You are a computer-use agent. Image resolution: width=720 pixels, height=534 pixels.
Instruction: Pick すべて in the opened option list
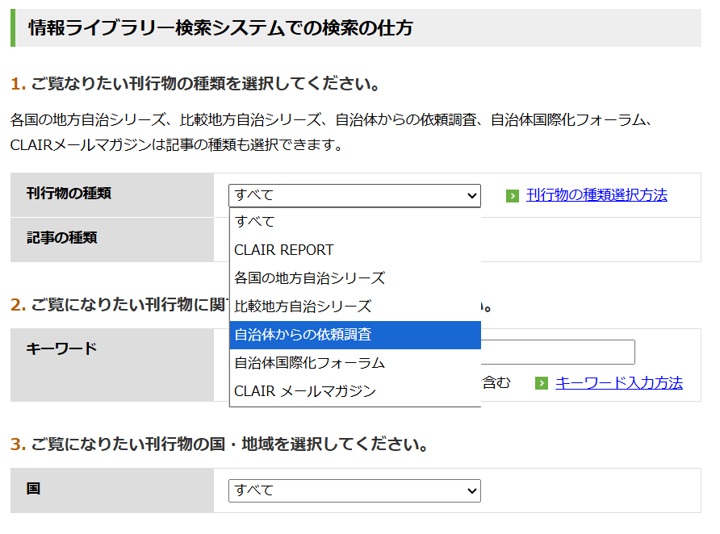point(254,222)
